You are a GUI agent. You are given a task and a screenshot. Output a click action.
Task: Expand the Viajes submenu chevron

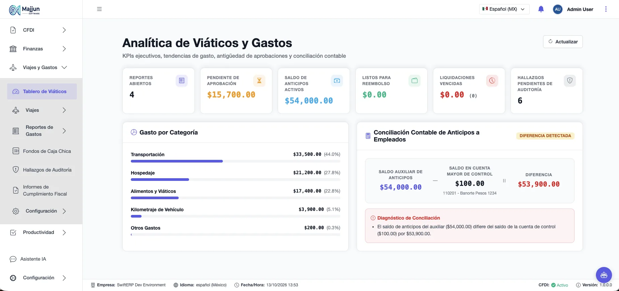pos(64,110)
